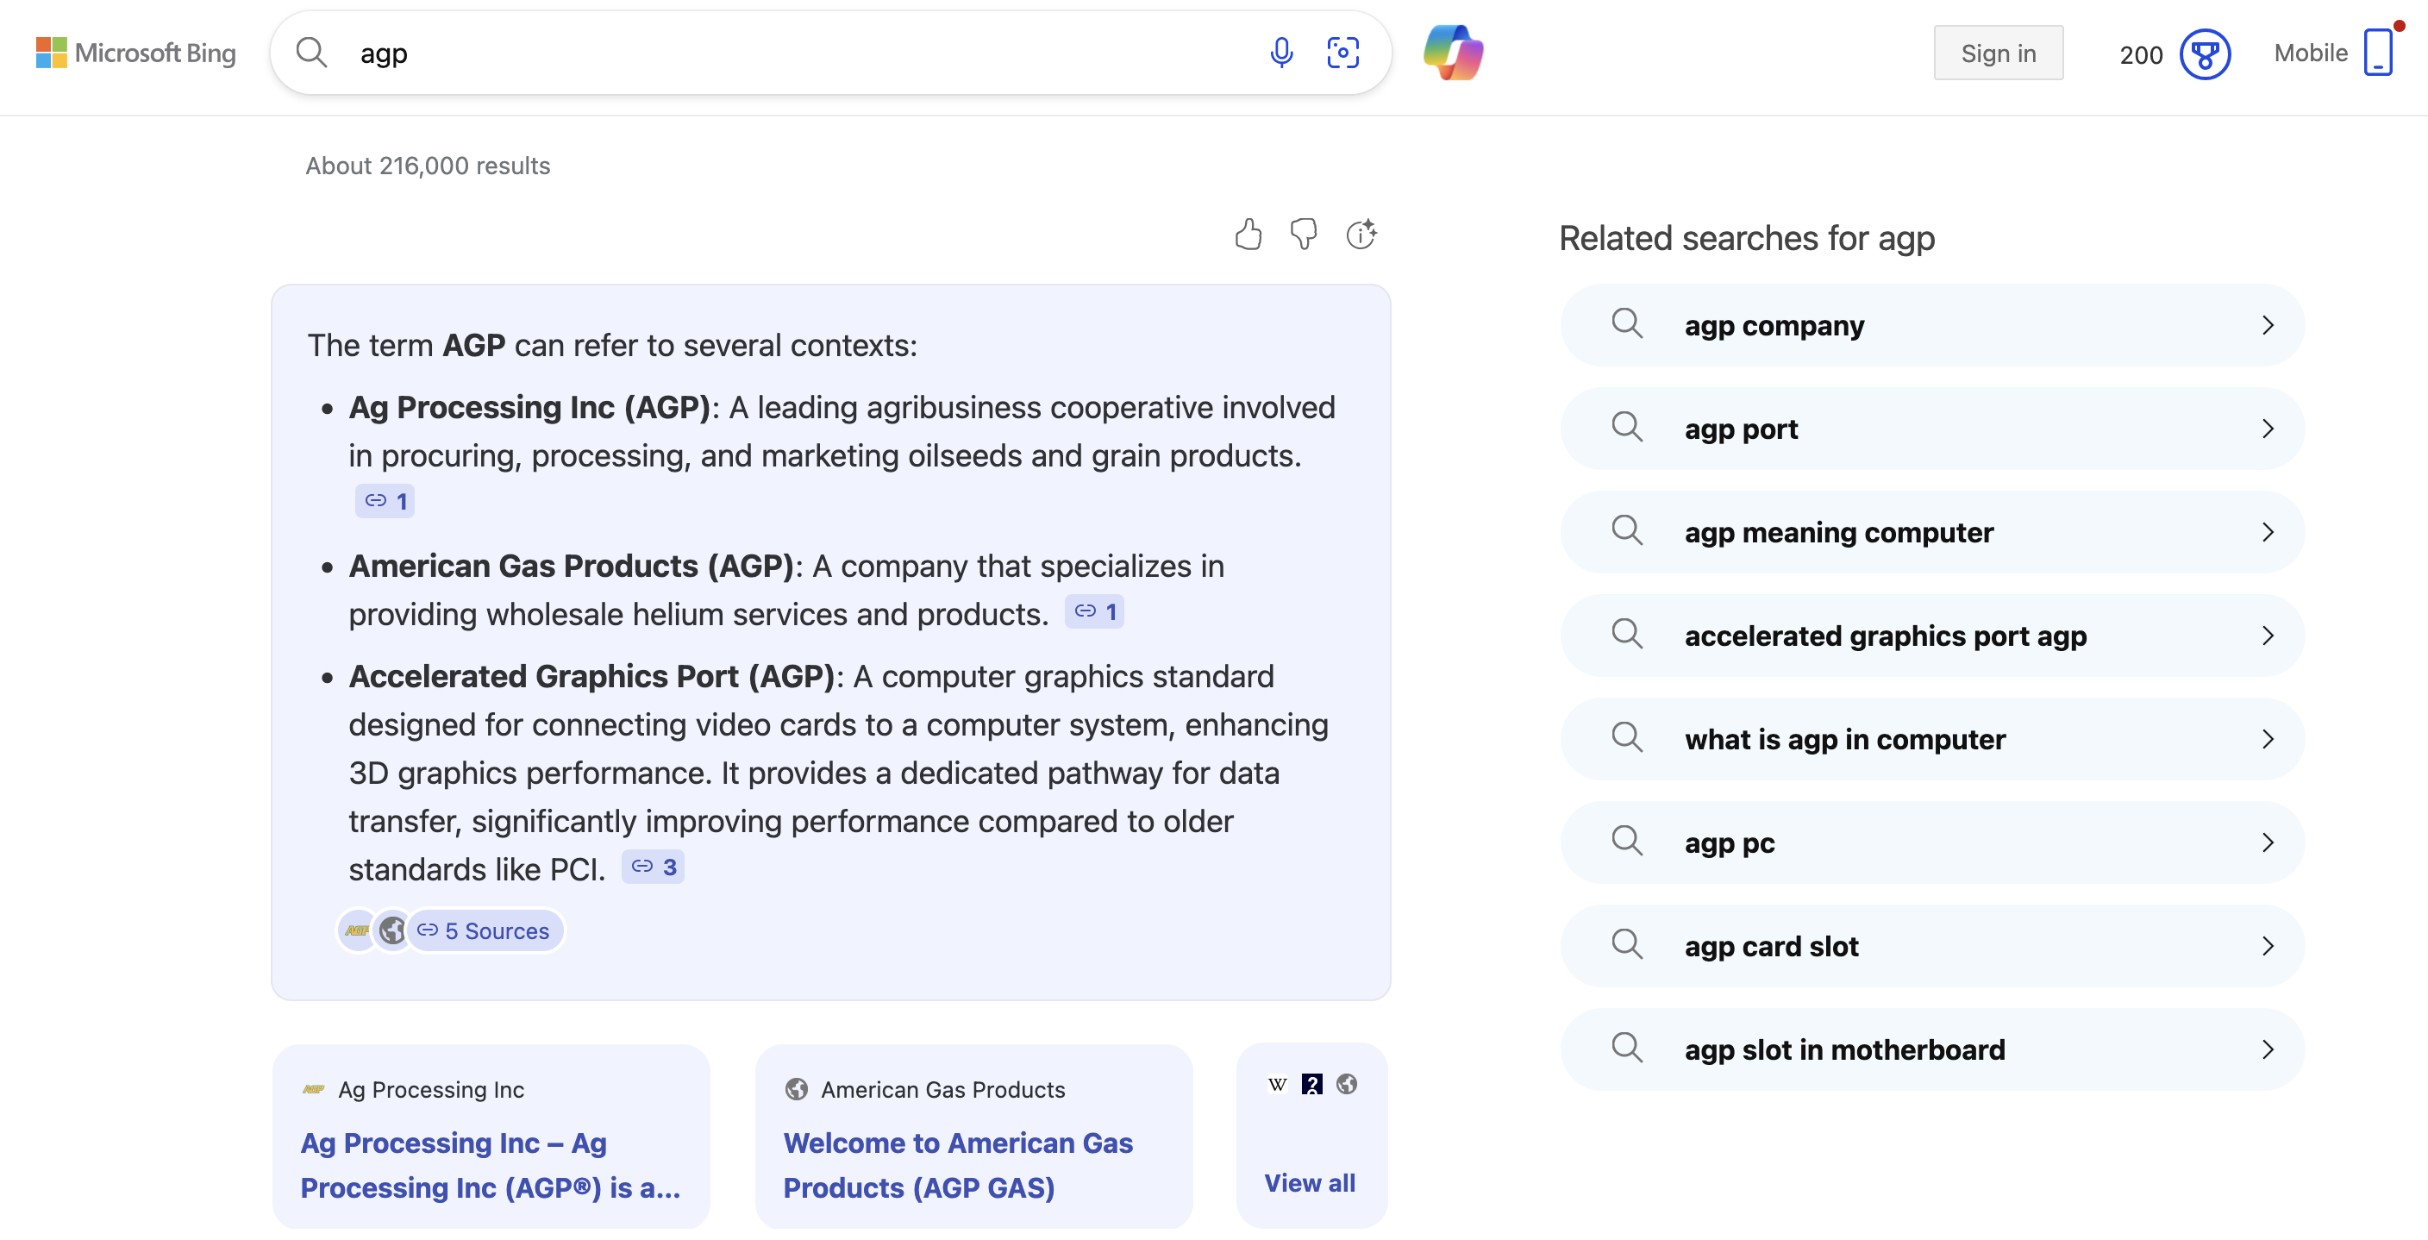
Task: Search related term accelerated graphics port agp
Action: [1933, 636]
